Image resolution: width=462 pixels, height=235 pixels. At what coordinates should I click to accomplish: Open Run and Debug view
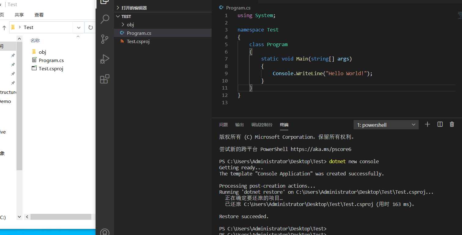point(105,59)
